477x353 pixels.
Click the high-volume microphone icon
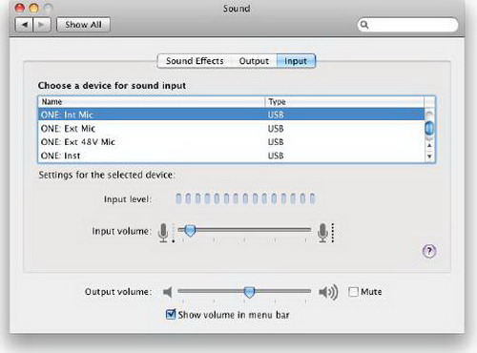pyautogui.click(x=322, y=233)
